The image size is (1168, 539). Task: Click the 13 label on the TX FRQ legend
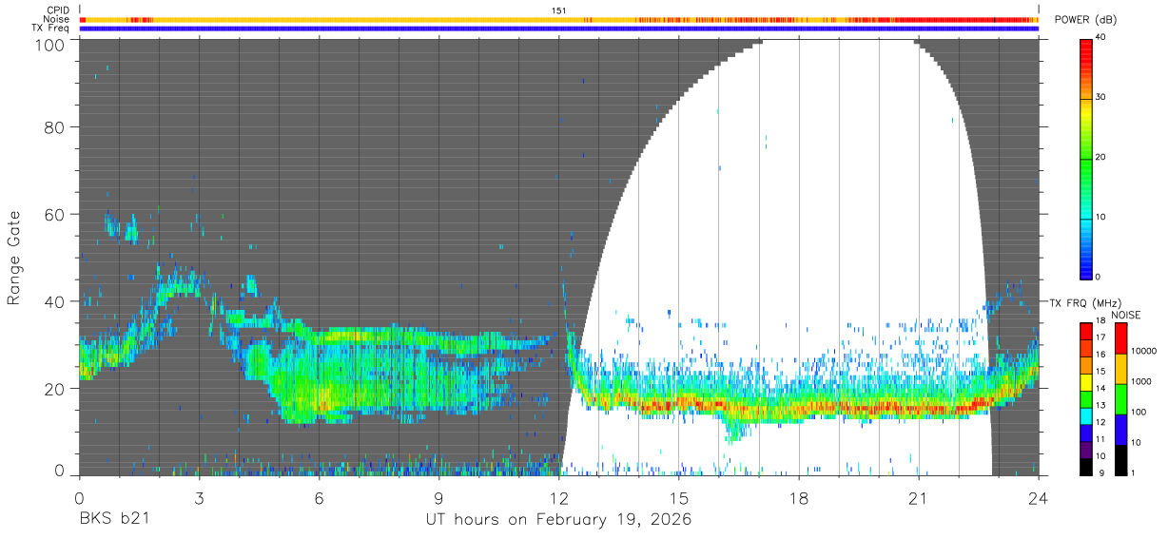1100,405
